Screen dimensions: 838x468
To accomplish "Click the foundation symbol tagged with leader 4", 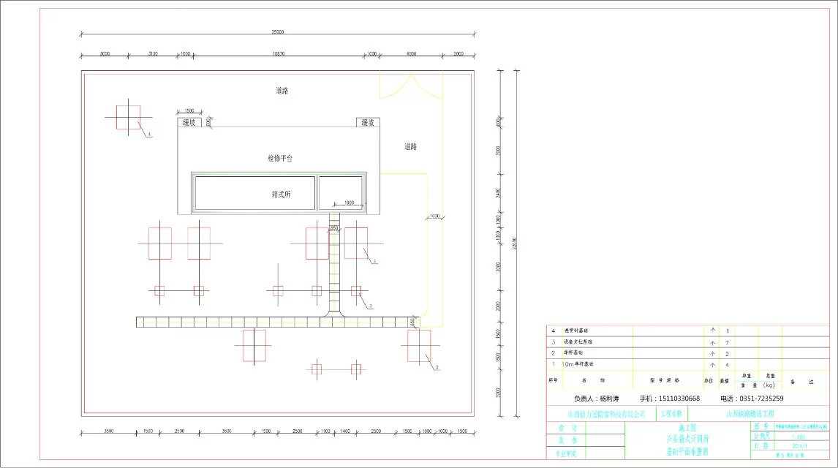I will [x=128, y=117].
